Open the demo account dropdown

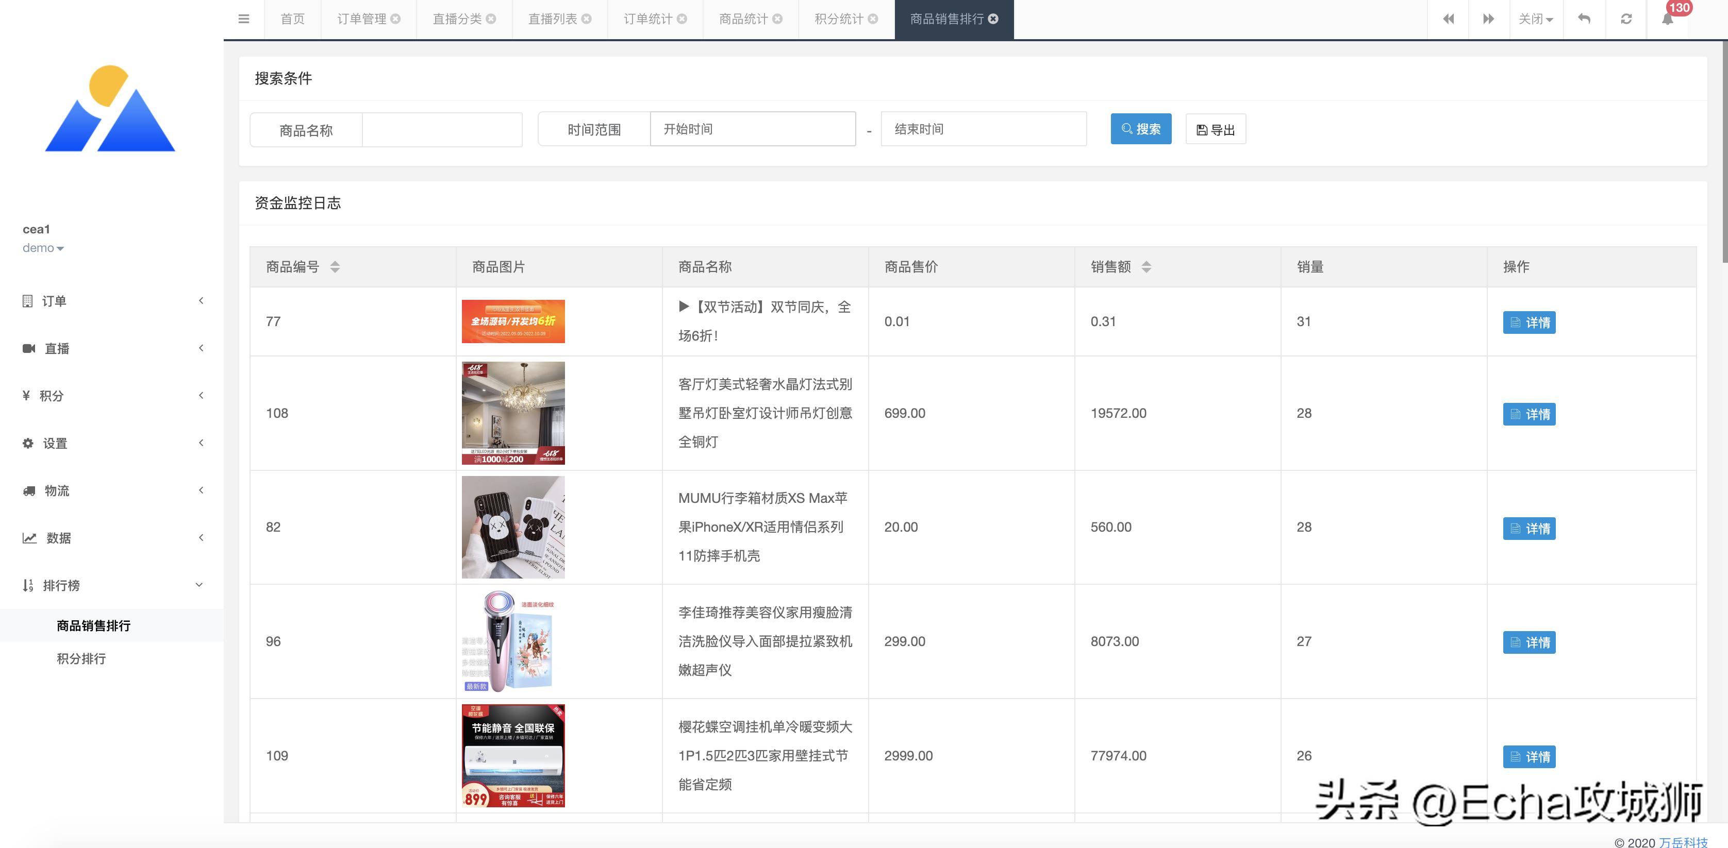tap(43, 247)
